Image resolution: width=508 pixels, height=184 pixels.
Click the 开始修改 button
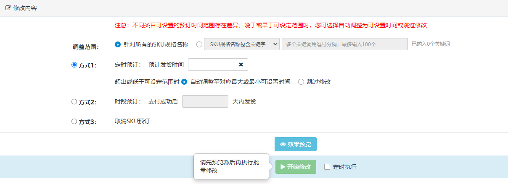click(x=296, y=167)
